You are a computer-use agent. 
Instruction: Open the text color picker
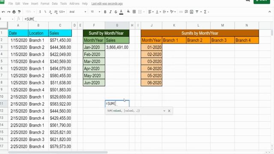point(121,12)
